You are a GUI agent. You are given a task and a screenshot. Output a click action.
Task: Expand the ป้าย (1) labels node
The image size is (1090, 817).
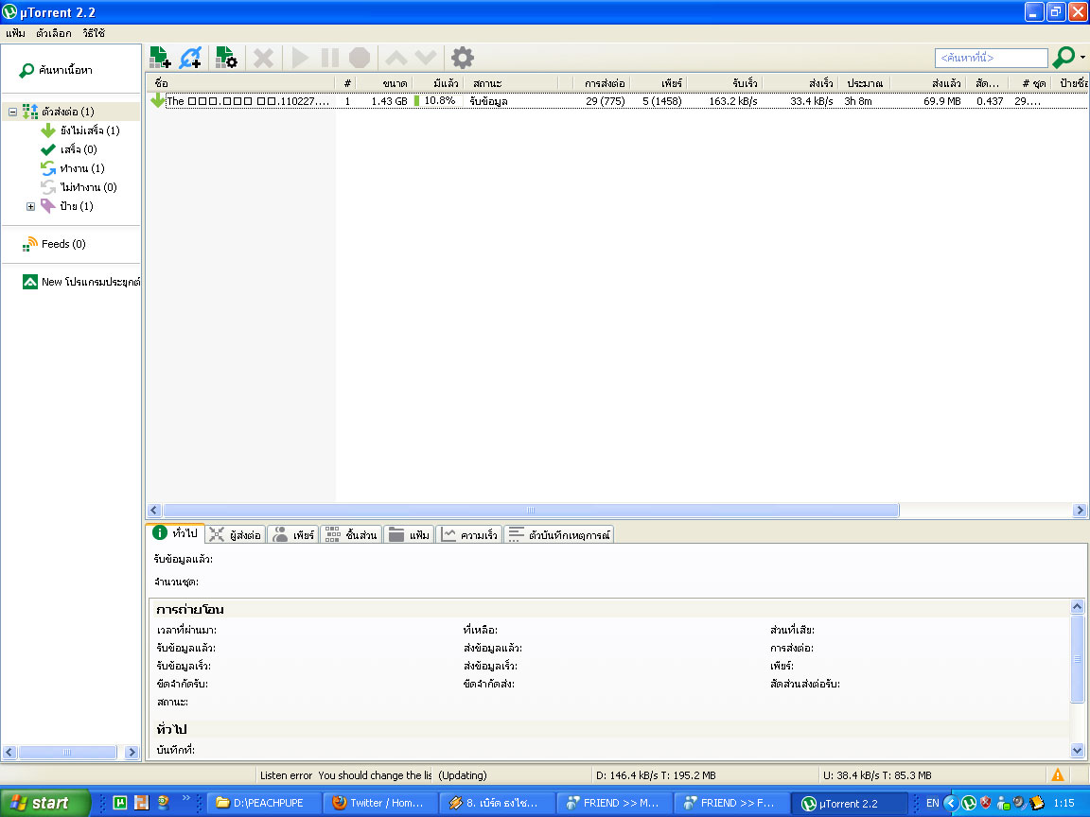30,206
